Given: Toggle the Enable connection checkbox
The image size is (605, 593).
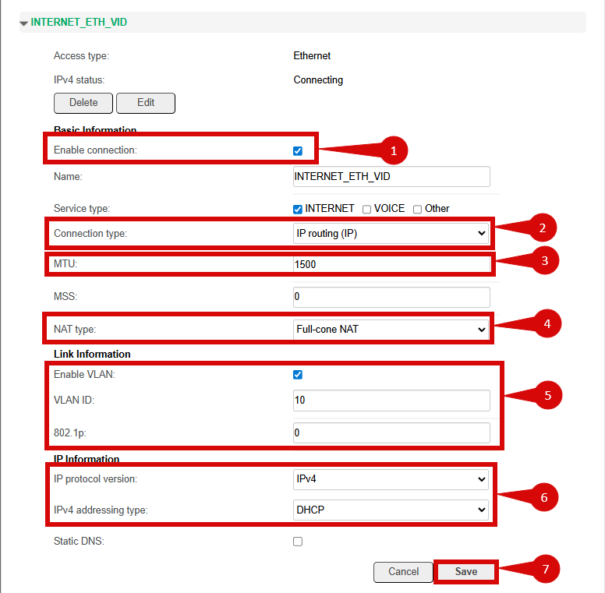Looking at the screenshot, I should coord(298,150).
